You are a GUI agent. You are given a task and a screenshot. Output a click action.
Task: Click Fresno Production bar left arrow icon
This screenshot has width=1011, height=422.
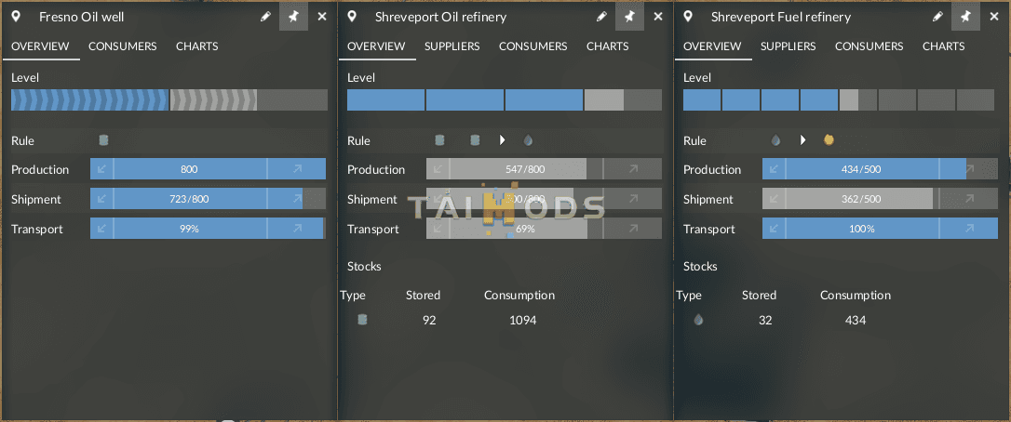pyautogui.click(x=101, y=169)
